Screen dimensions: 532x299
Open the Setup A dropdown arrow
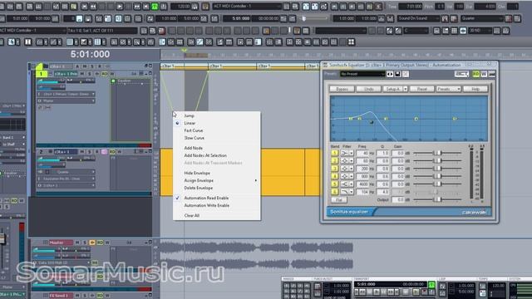(x=405, y=89)
